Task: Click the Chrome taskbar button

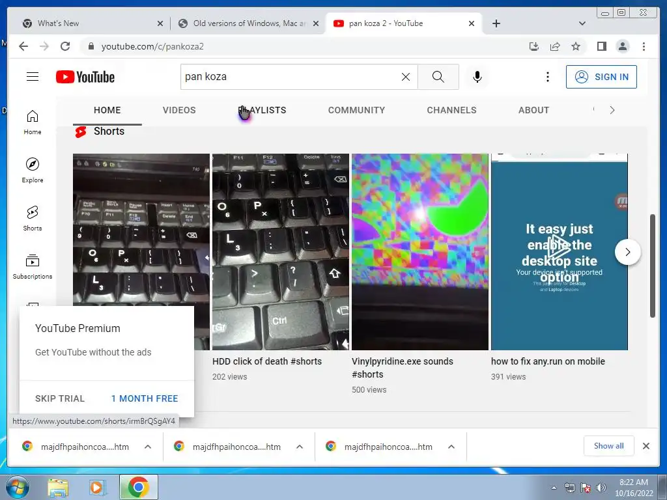Action: pyautogui.click(x=139, y=487)
